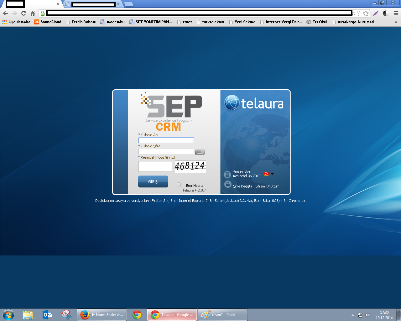Click the server stack icon beside Sunucu Adı
This screenshot has width=401, height=321.
click(227, 174)
